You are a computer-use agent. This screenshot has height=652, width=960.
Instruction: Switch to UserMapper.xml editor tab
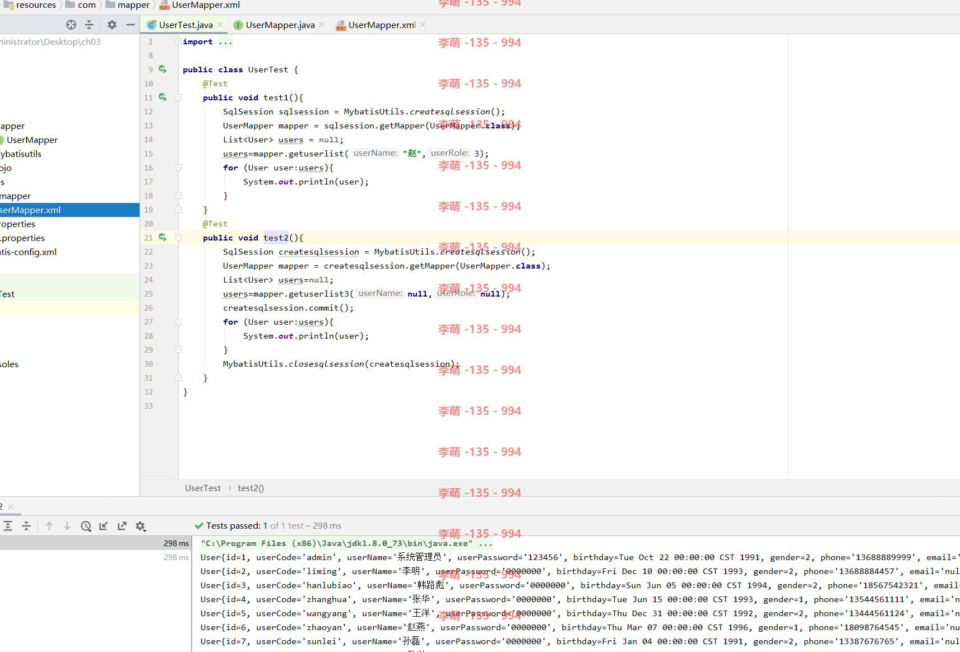[x=382, y=25]
